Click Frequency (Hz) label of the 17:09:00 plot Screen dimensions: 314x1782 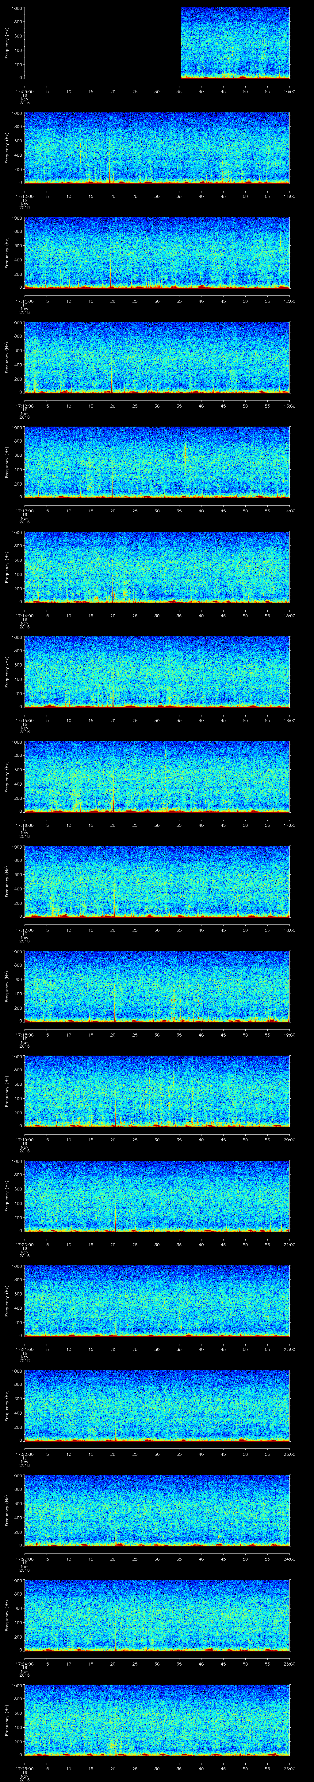(x=7, y=43)
